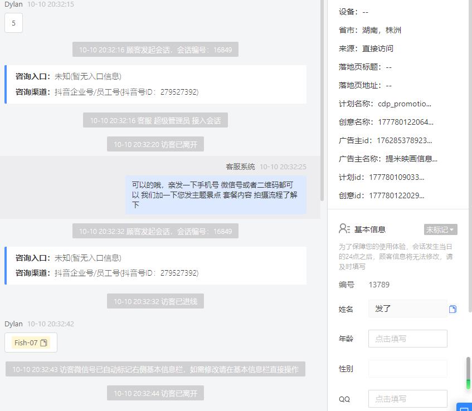This screenshot has height=411, width=472.
Task: Open the 性别 selection field
Action: 407,369
